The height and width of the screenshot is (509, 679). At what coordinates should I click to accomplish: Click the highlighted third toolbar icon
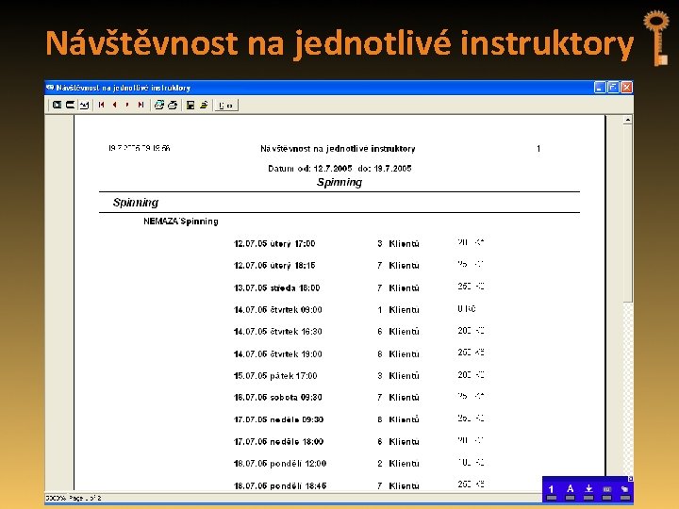tap(84, 105)
